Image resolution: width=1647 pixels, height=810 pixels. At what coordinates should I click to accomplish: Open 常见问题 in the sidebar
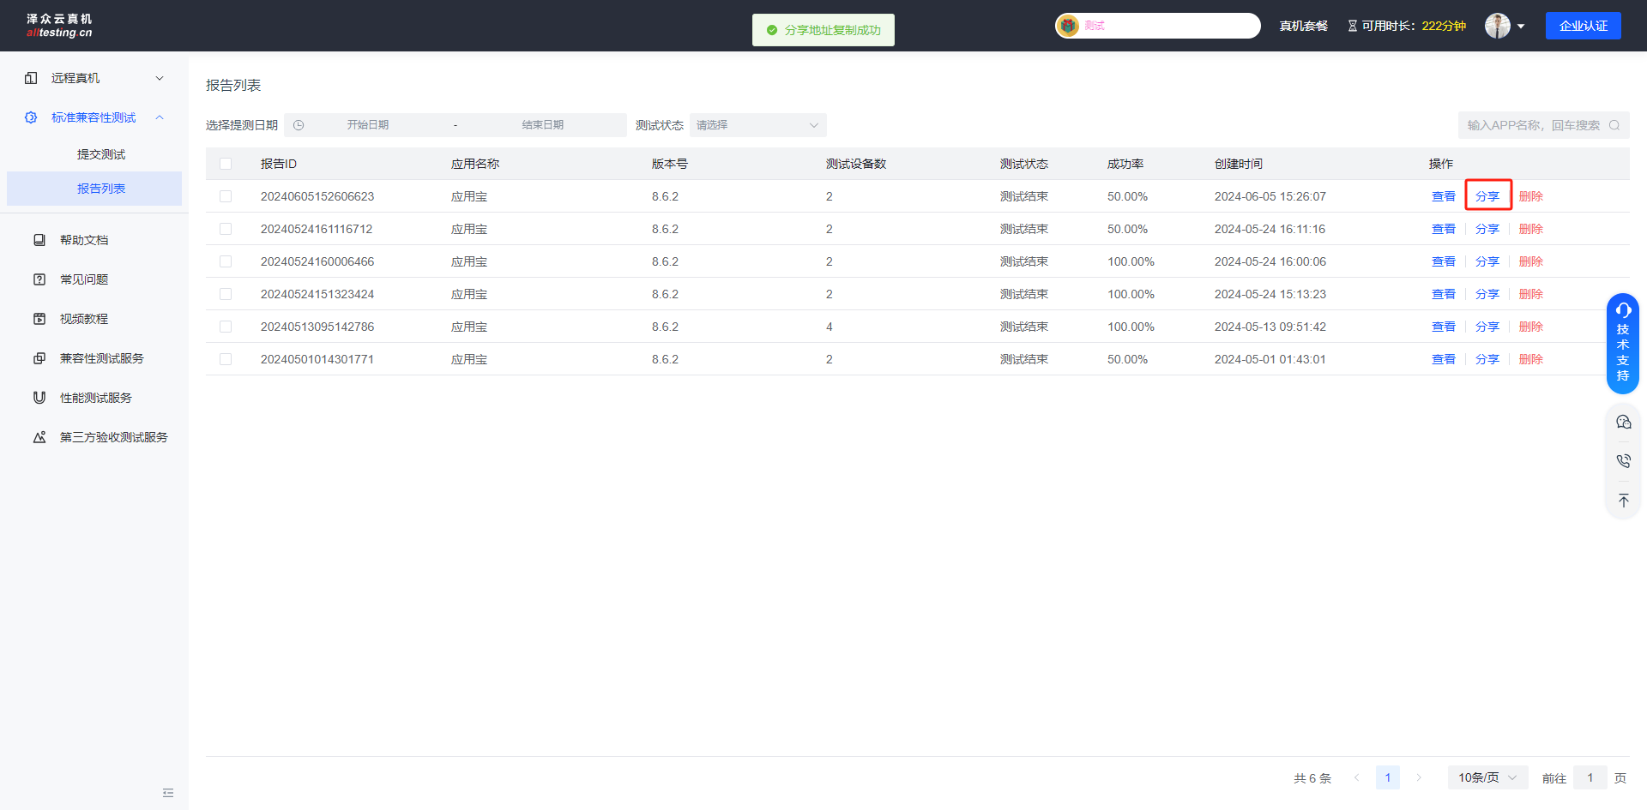84,279
